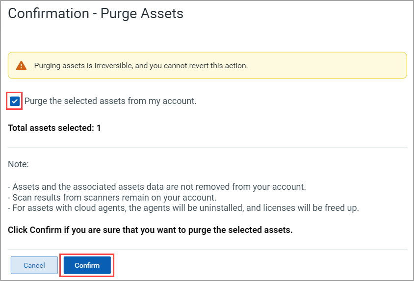The image size is (414, 281).
Task: Click the bold 'Click Confirm if you are sure' sentence
Action: point(150,230)
